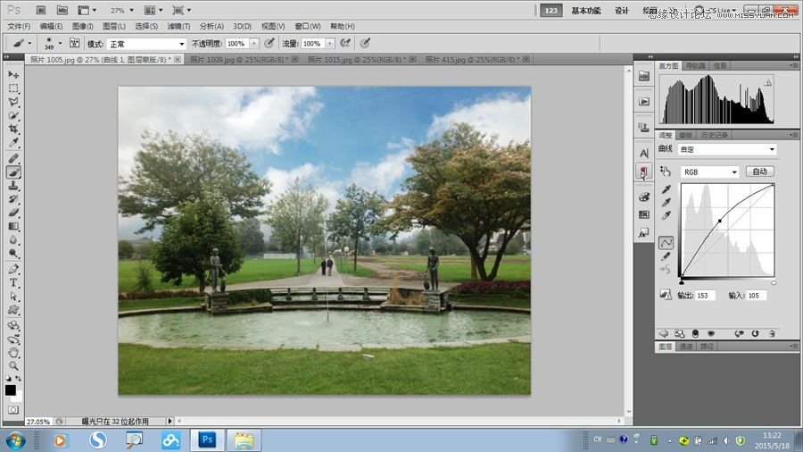Open the RGB channel dropdown

(x=710, y=172)
